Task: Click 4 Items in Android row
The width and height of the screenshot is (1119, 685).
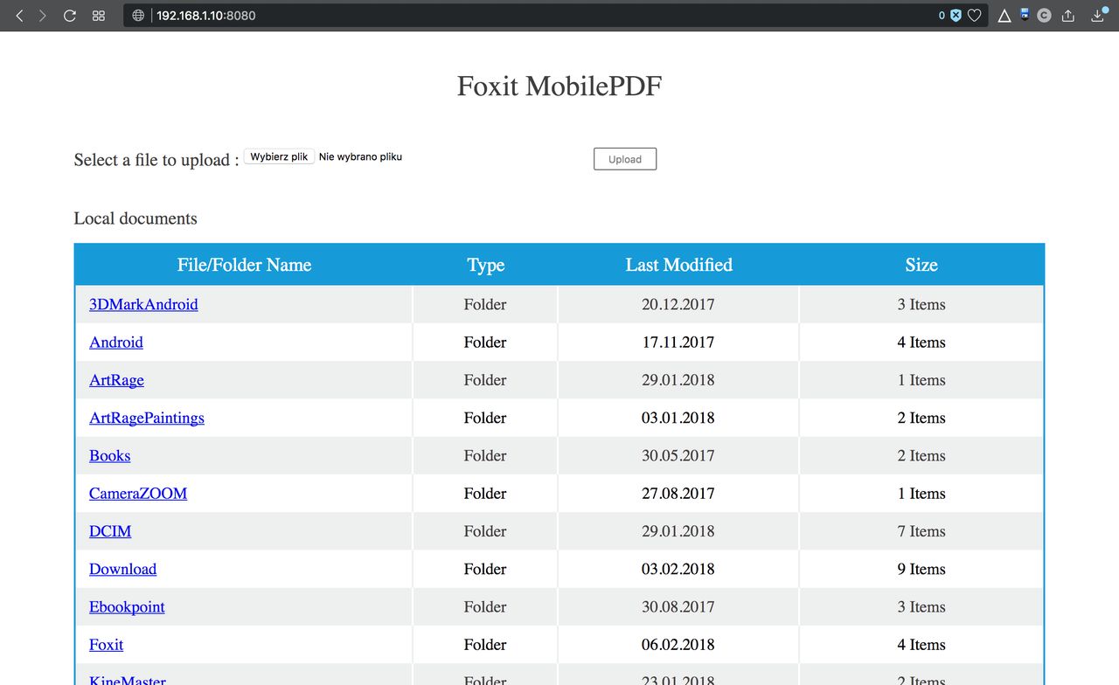Action: point(921,342)
